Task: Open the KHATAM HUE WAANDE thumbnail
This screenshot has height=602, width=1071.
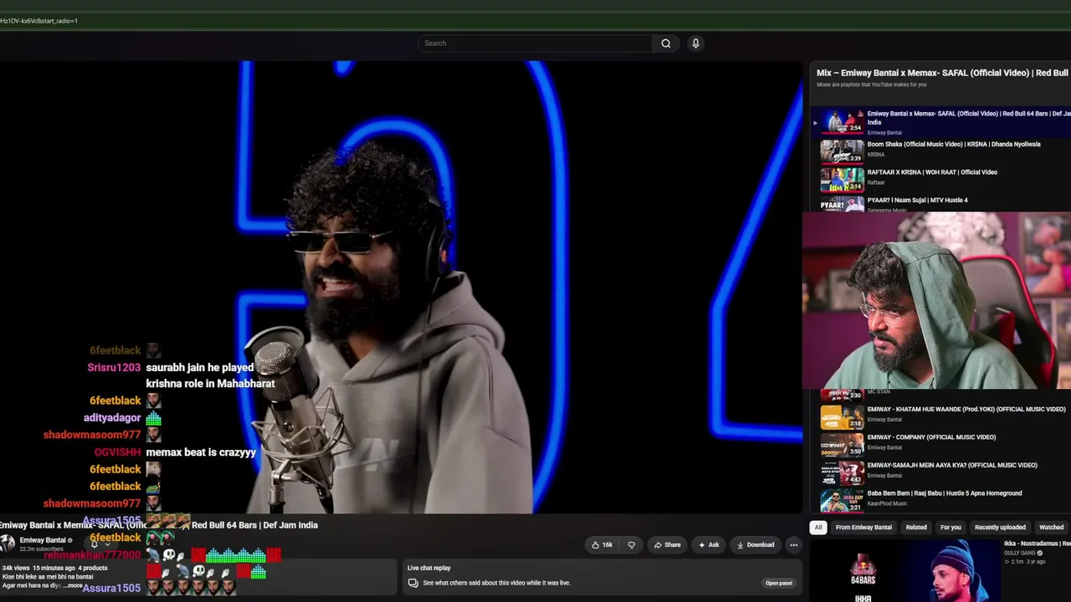Action: [842, 416]
